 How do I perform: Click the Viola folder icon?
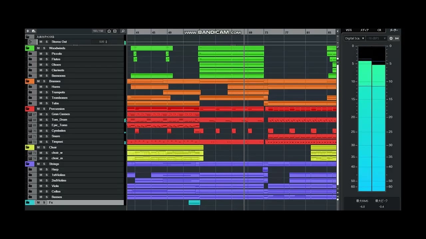tap(30, 186)
